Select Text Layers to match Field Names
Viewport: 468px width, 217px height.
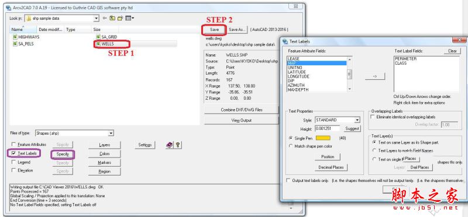(x=374, y=150)
